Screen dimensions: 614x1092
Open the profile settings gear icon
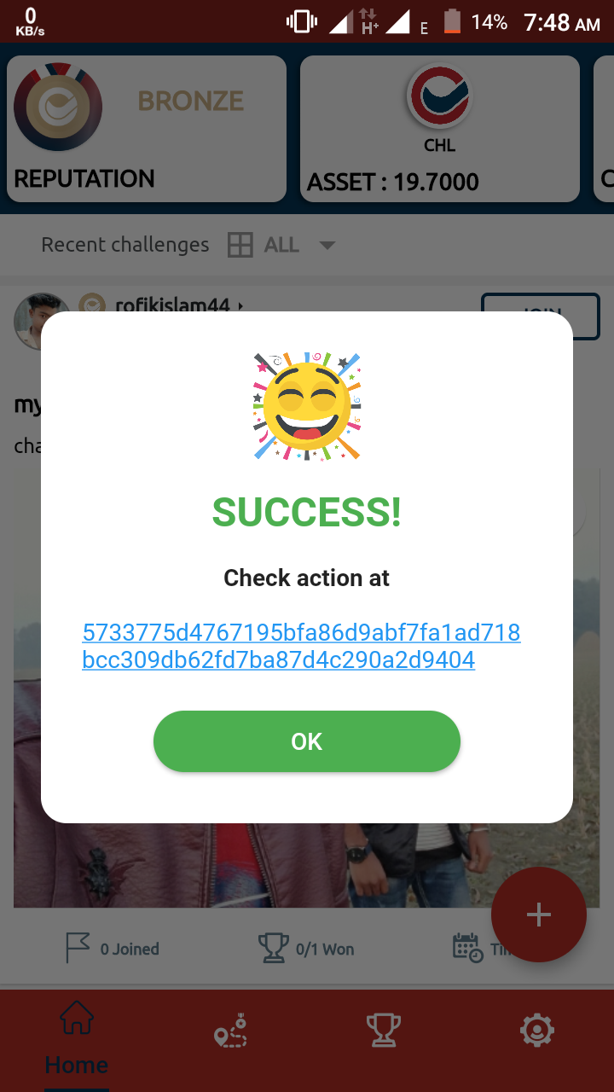pos(537,1031)
